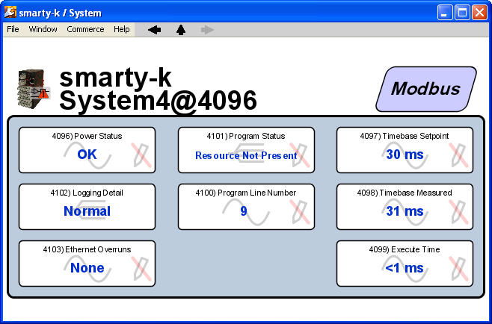This screenshot has height=324, width=492.
Task: Maximize the smarty-k / System window
Action: click(x=462, y=13)
